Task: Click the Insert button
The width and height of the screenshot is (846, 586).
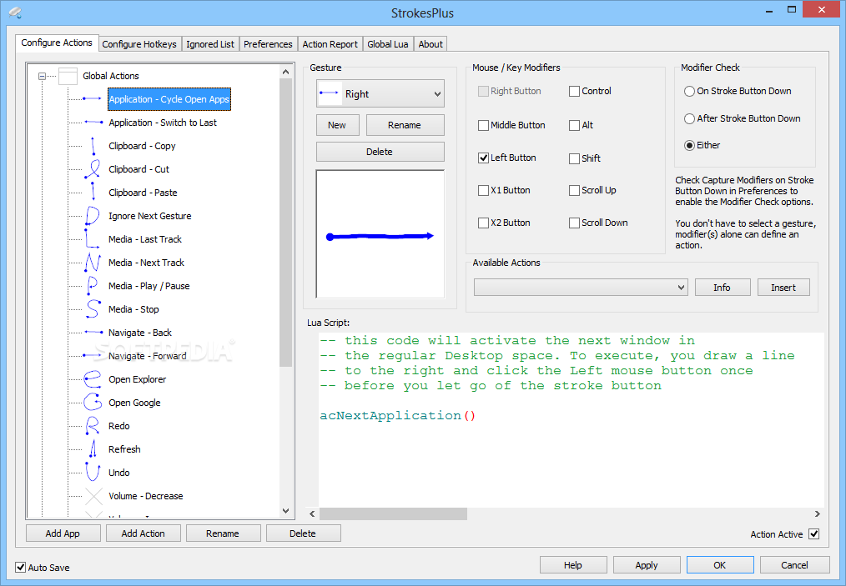Action: (x=783, y=288)
